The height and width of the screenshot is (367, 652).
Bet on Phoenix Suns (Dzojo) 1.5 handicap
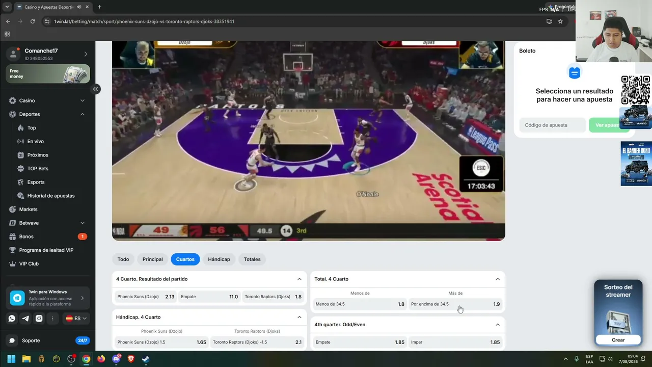click(161, 343)
